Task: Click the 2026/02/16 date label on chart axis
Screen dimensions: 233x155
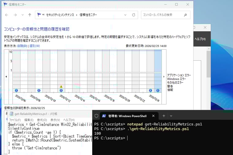Action: [95, 98]
